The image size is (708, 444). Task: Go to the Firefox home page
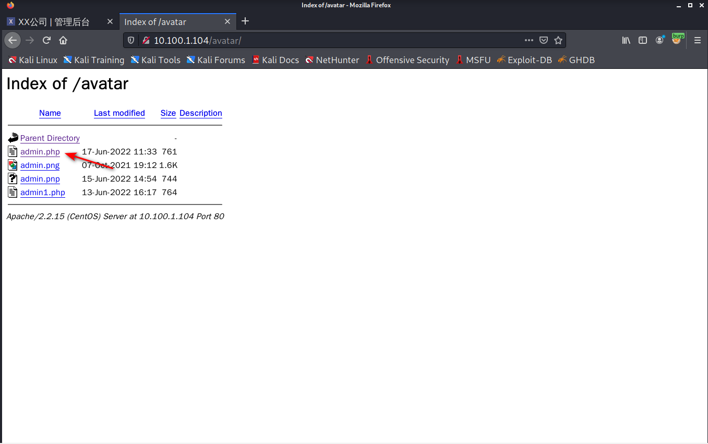[63, 40]
